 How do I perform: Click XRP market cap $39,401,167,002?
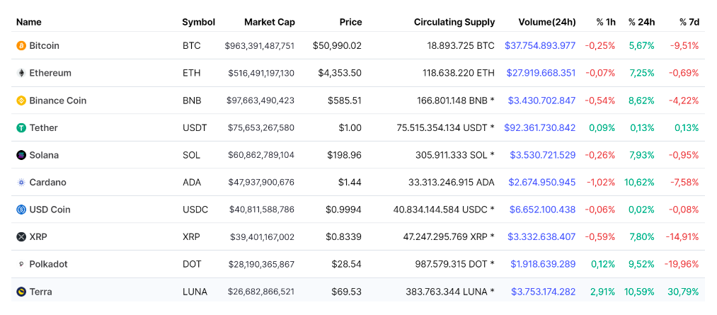(262, 237)
